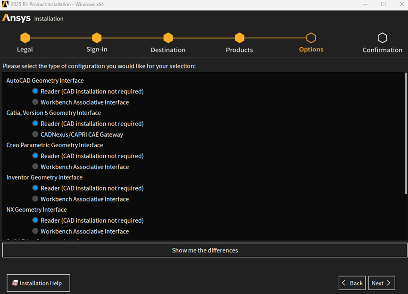Click the AutoCAD Geometry Interface heading
Screen dimensions: 408x294
45,81
